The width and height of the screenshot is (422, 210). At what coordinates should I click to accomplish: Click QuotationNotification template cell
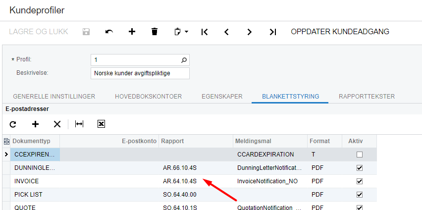270,206
